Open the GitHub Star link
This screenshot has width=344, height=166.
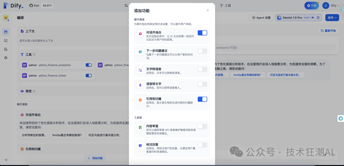(34, 6)
